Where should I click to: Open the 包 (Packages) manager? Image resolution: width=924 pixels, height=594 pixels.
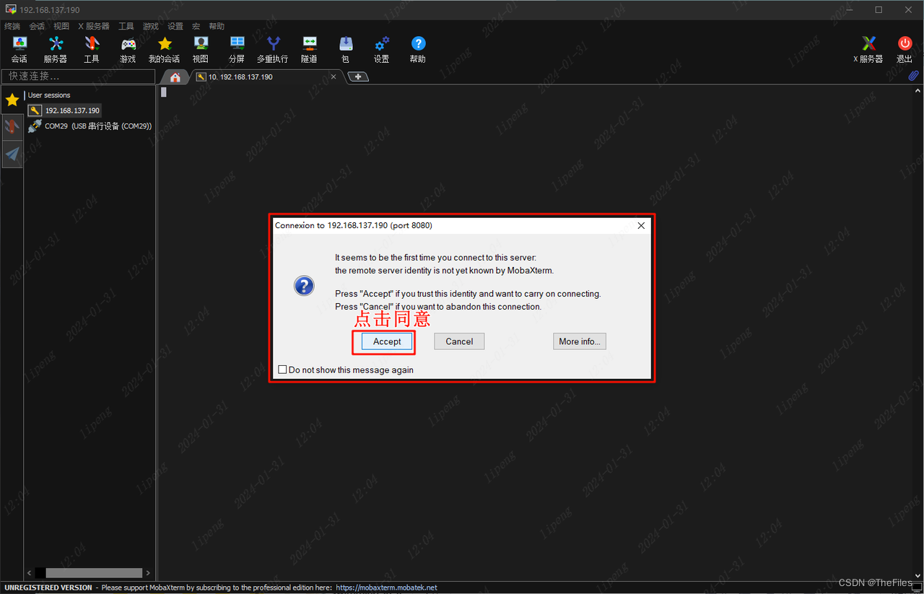point(345,49)
